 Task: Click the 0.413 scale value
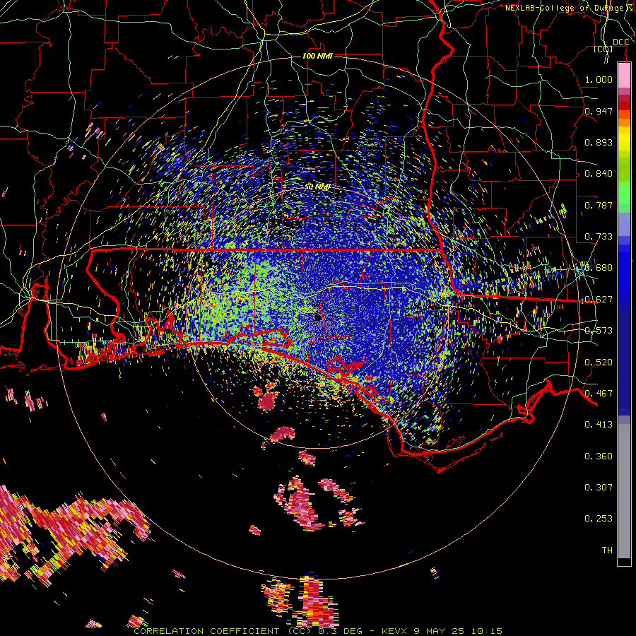(x=599, y=425)
